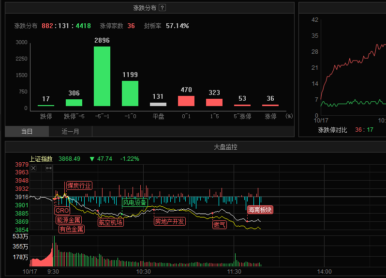
Task: Click the gray 平盘 bar labeled 131
Action: coord(158,104)
